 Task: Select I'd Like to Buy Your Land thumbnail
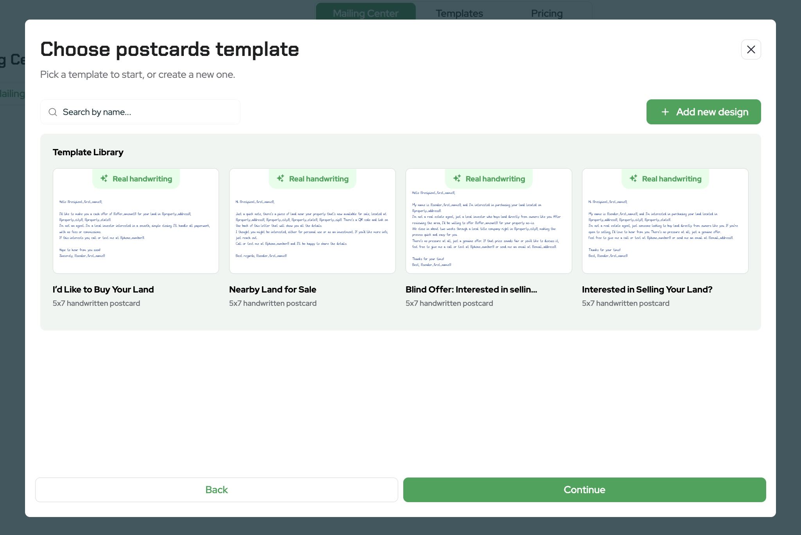click(136, 229)
